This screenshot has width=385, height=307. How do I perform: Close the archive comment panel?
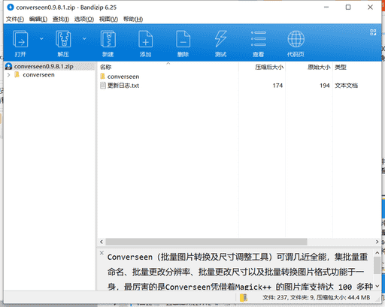[x=102, y=253]
